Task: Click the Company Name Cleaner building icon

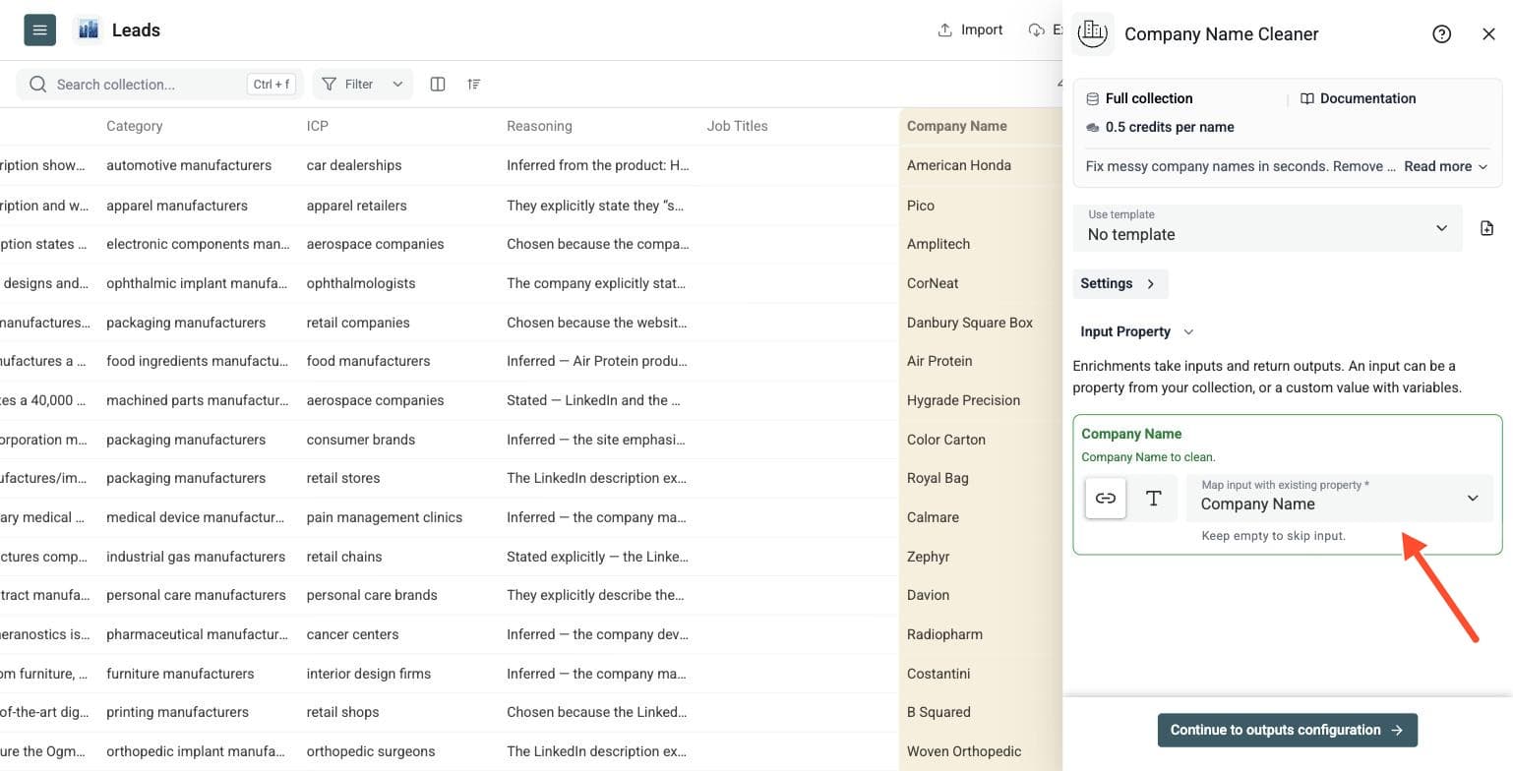Action: click(x=1093, y=33)
